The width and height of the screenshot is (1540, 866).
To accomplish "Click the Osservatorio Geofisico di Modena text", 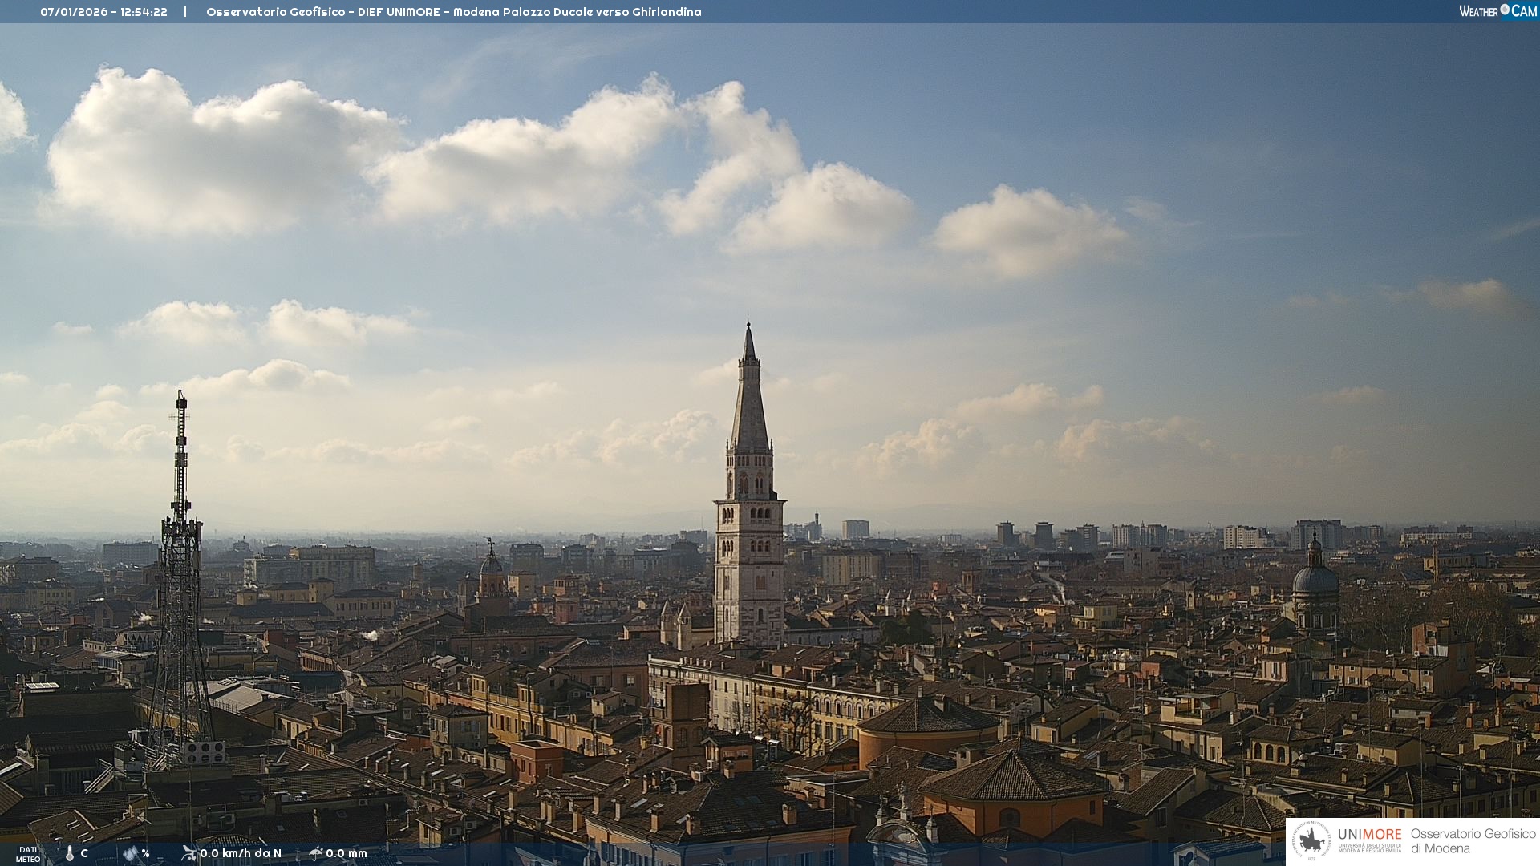I will pyautogui.click(x=1473, y=840).
